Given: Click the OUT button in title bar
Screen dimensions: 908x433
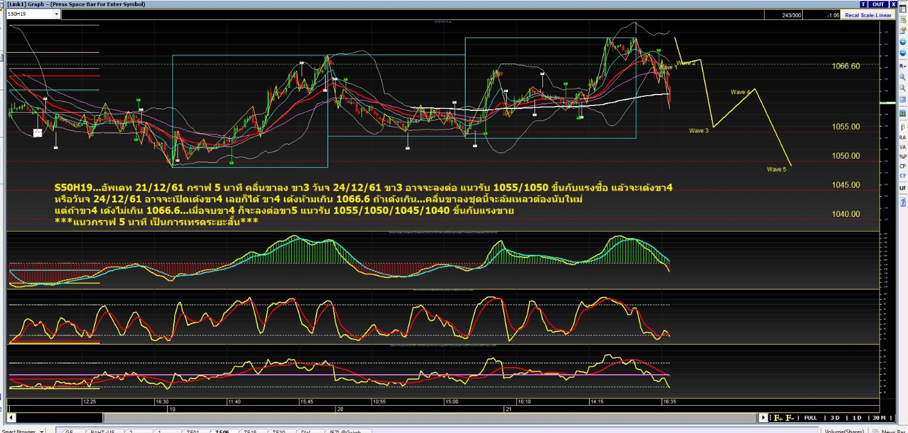Looking at the screenshot, I should tap(878, 4).
